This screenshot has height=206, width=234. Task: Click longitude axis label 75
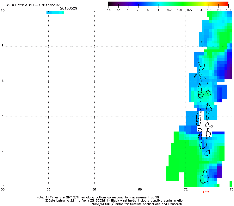(x=231, y=190)
